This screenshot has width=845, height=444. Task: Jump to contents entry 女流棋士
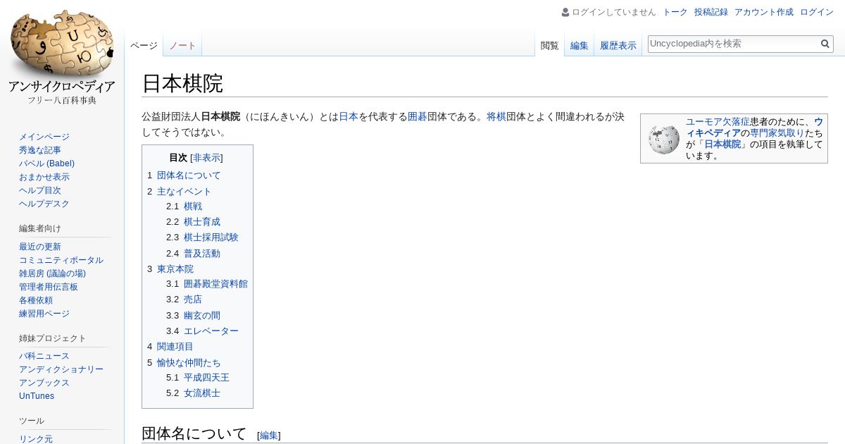[202, 393]
